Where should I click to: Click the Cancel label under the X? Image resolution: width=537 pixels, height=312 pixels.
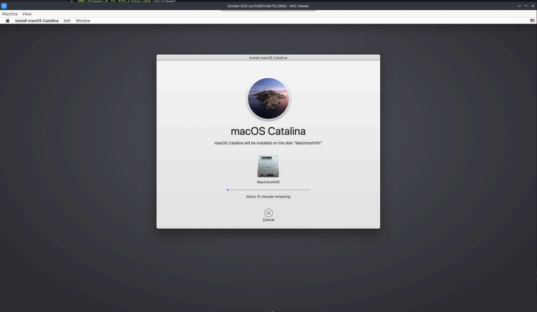[x=268, y=220]
